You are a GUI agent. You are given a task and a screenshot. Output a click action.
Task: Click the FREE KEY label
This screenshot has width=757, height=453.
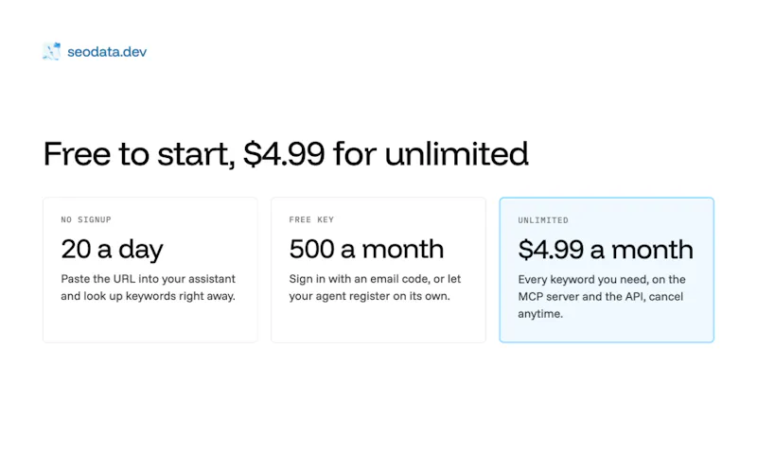(x=311, y=219)
